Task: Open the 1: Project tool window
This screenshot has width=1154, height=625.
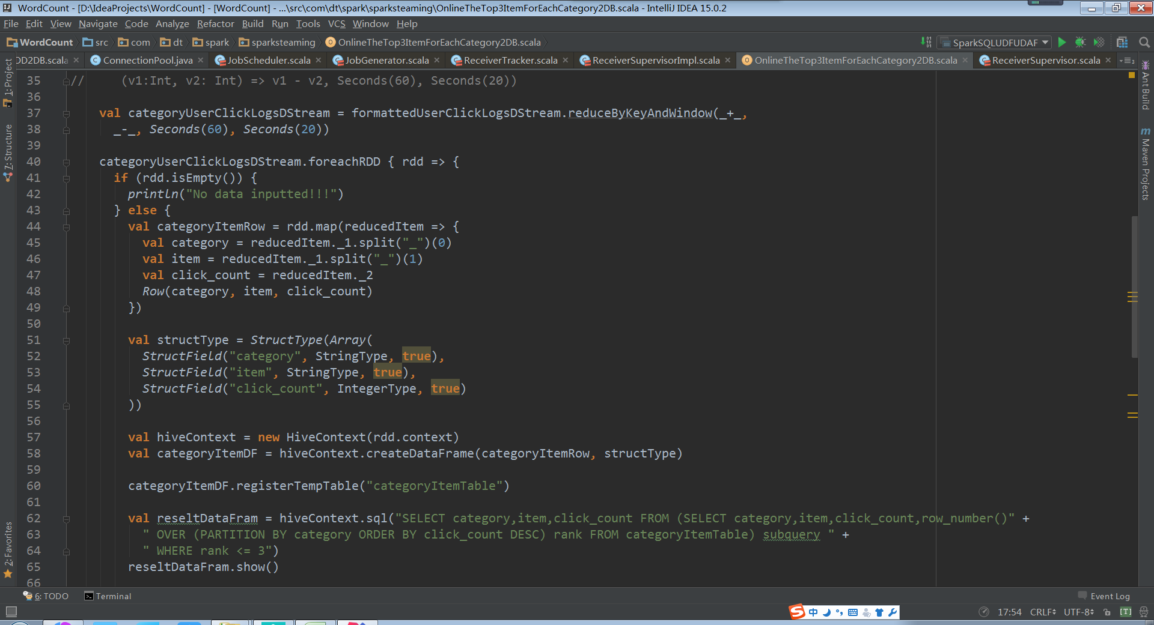Action: coord(8,83)
